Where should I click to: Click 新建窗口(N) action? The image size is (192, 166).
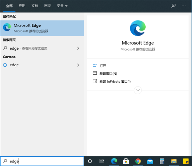coord(108,74)
